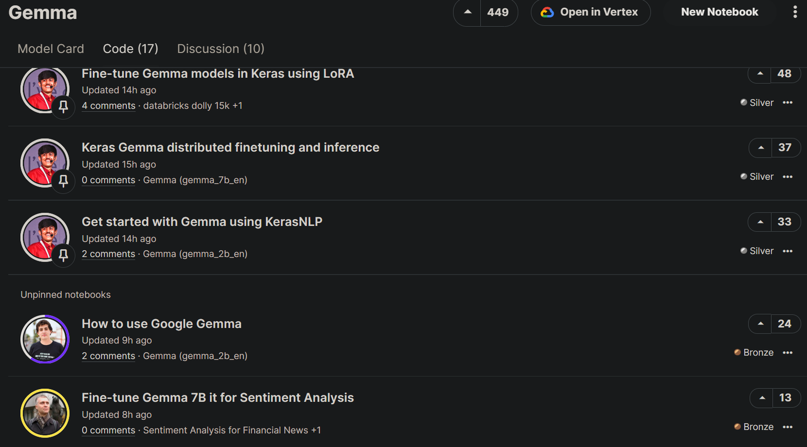Open the Fine-tune Gemma 7B Sentiment Analysis notebook
Screen dimensions: 807x447
pyautogui.click(x=217, y=398)
